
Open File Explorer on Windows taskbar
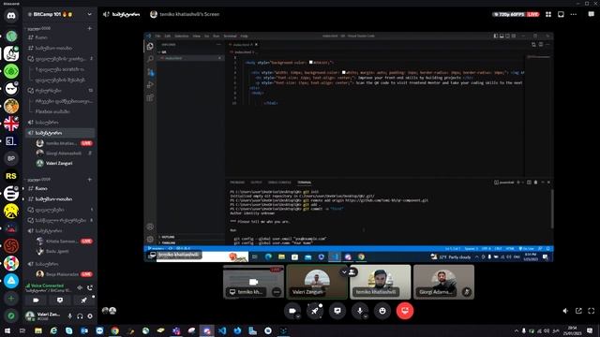pos(38,330)
